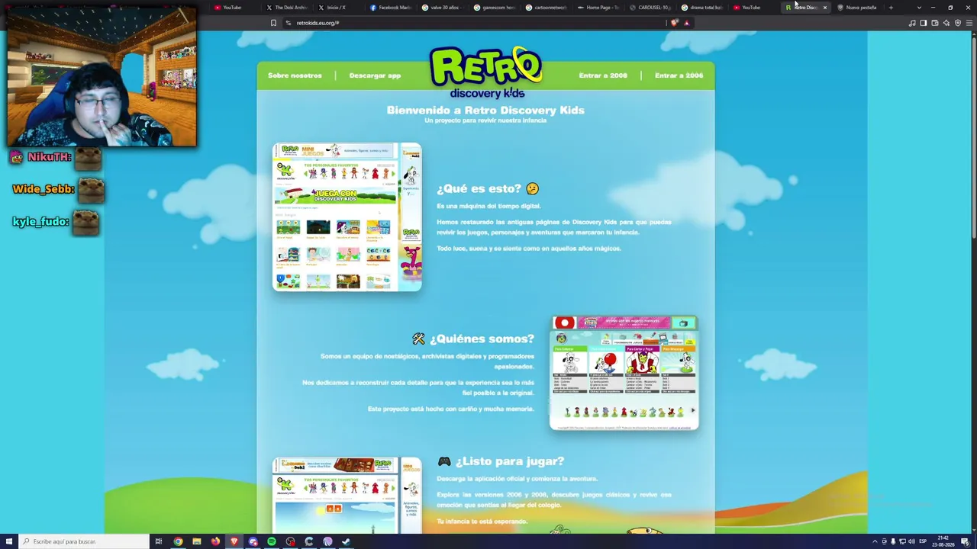The image size is (977, 549).
Task: Open the taskbar clock and calendar
Action: coord(944,541)
